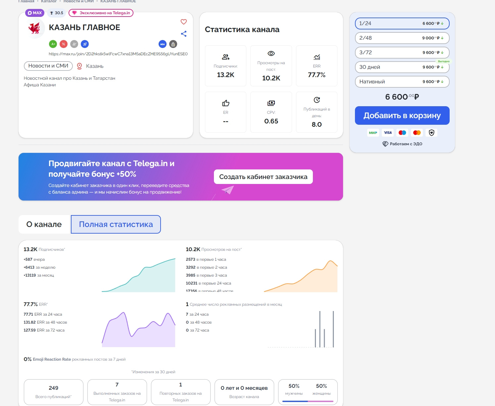Switch to the О канале tab
This screenshot has width=495, height=406.
[44, 224]
